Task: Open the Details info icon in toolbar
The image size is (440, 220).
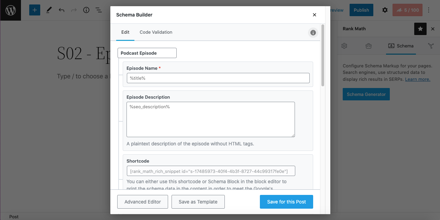Action: (86, 10)
